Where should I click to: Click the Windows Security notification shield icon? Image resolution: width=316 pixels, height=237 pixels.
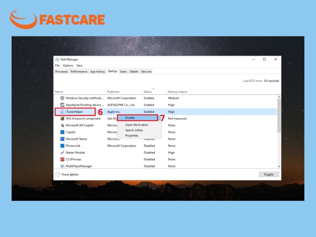click(x=62, y=98)
